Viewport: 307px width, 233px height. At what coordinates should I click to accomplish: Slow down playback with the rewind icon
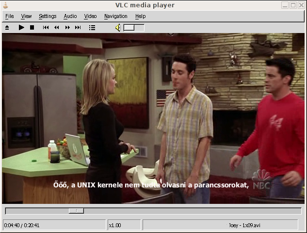[57, 28]
